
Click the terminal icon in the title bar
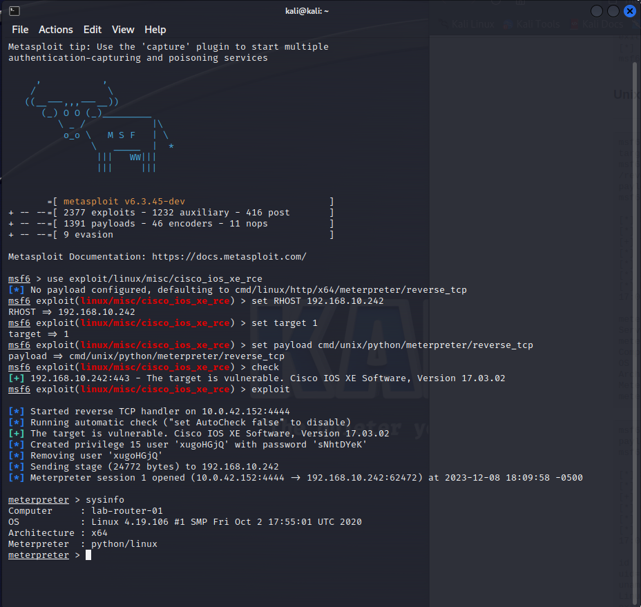[x=15, y=11]
